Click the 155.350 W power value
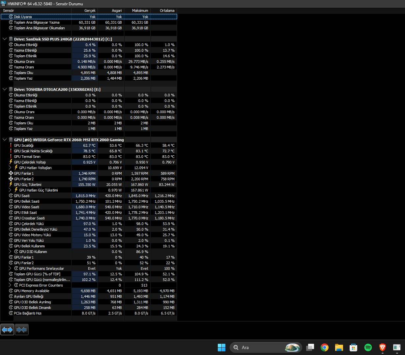This screenshot has height=355, width=405. tap(87, 185)
